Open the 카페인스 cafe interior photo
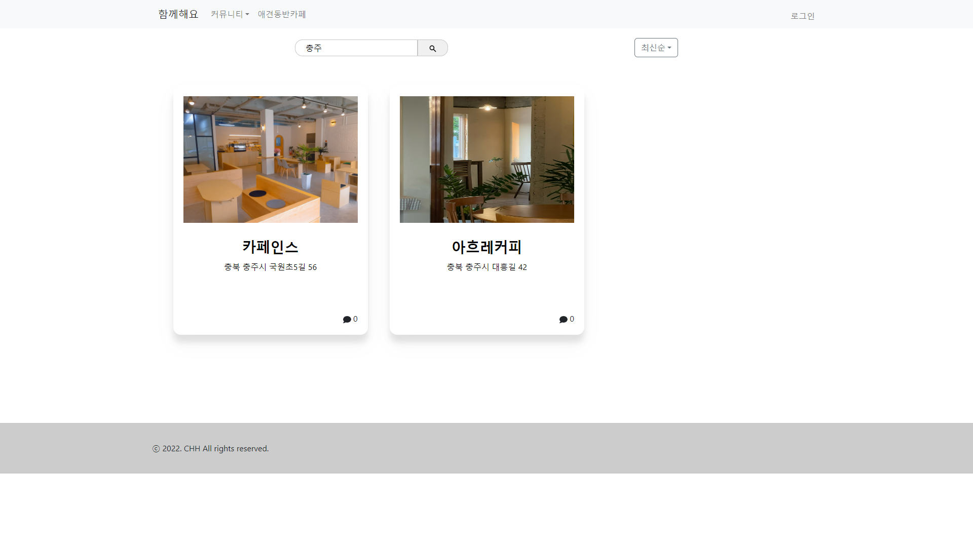The width and height of the screenshot is (973, 547). pyautogui.click(x=270, y=159)
